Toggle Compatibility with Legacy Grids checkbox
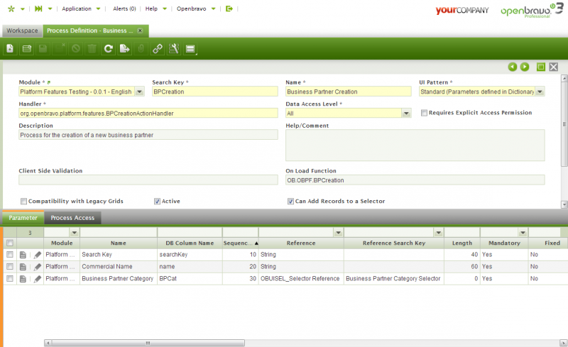 pos(23,201)
